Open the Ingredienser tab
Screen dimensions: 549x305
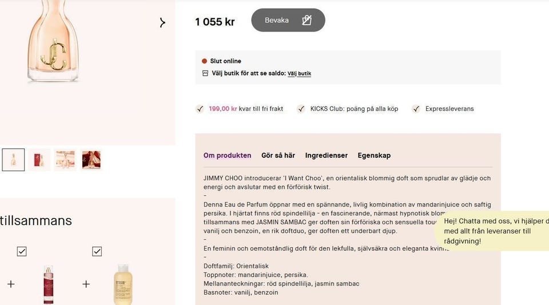click(x=326, y=156)
